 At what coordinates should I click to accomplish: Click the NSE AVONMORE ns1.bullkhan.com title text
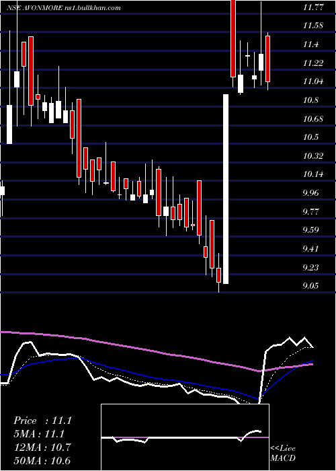point(64,8)
